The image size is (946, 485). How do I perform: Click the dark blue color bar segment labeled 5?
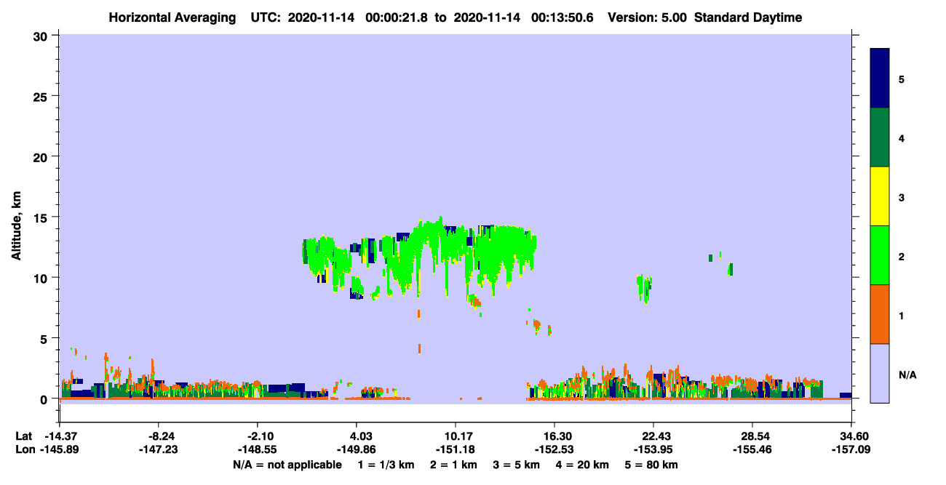point(880,79)
